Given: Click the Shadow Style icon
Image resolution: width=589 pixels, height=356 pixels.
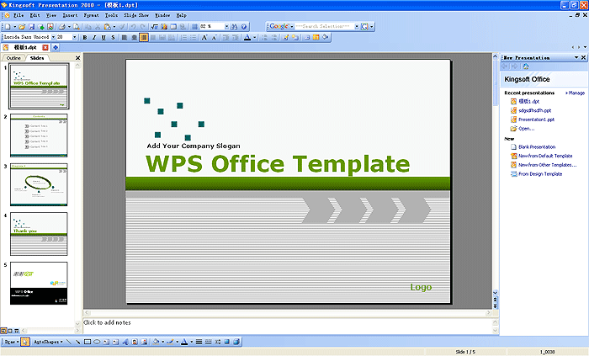Looking at the screenshot, I should [x=227, y=342].
